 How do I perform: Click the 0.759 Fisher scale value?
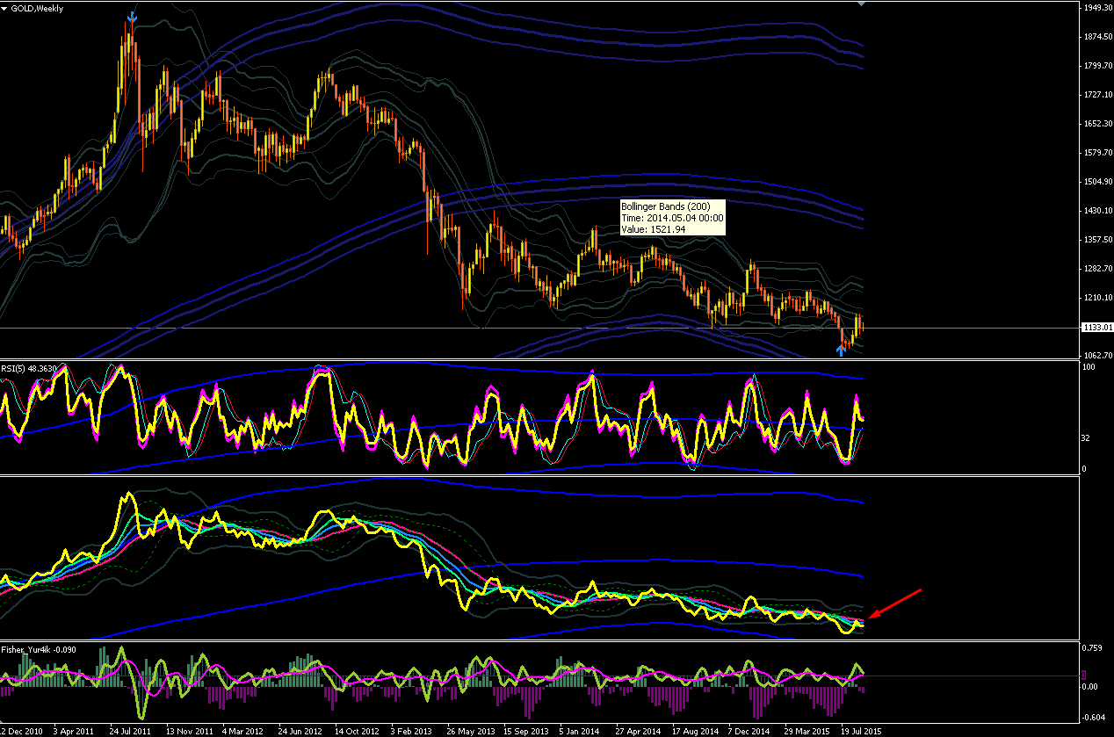1092,650
